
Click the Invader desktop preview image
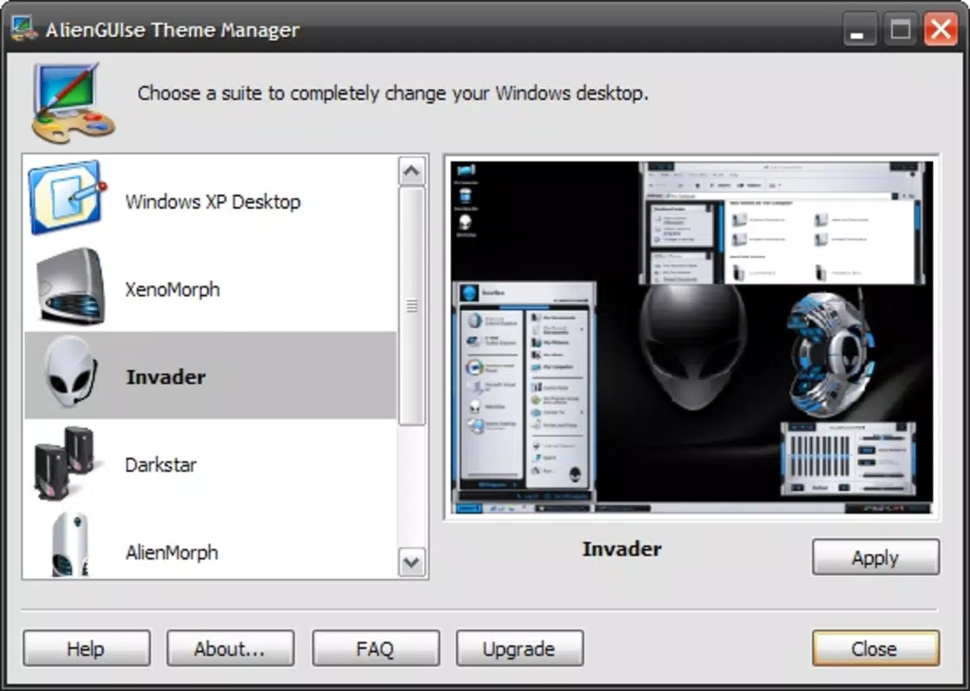click(691, 337)
